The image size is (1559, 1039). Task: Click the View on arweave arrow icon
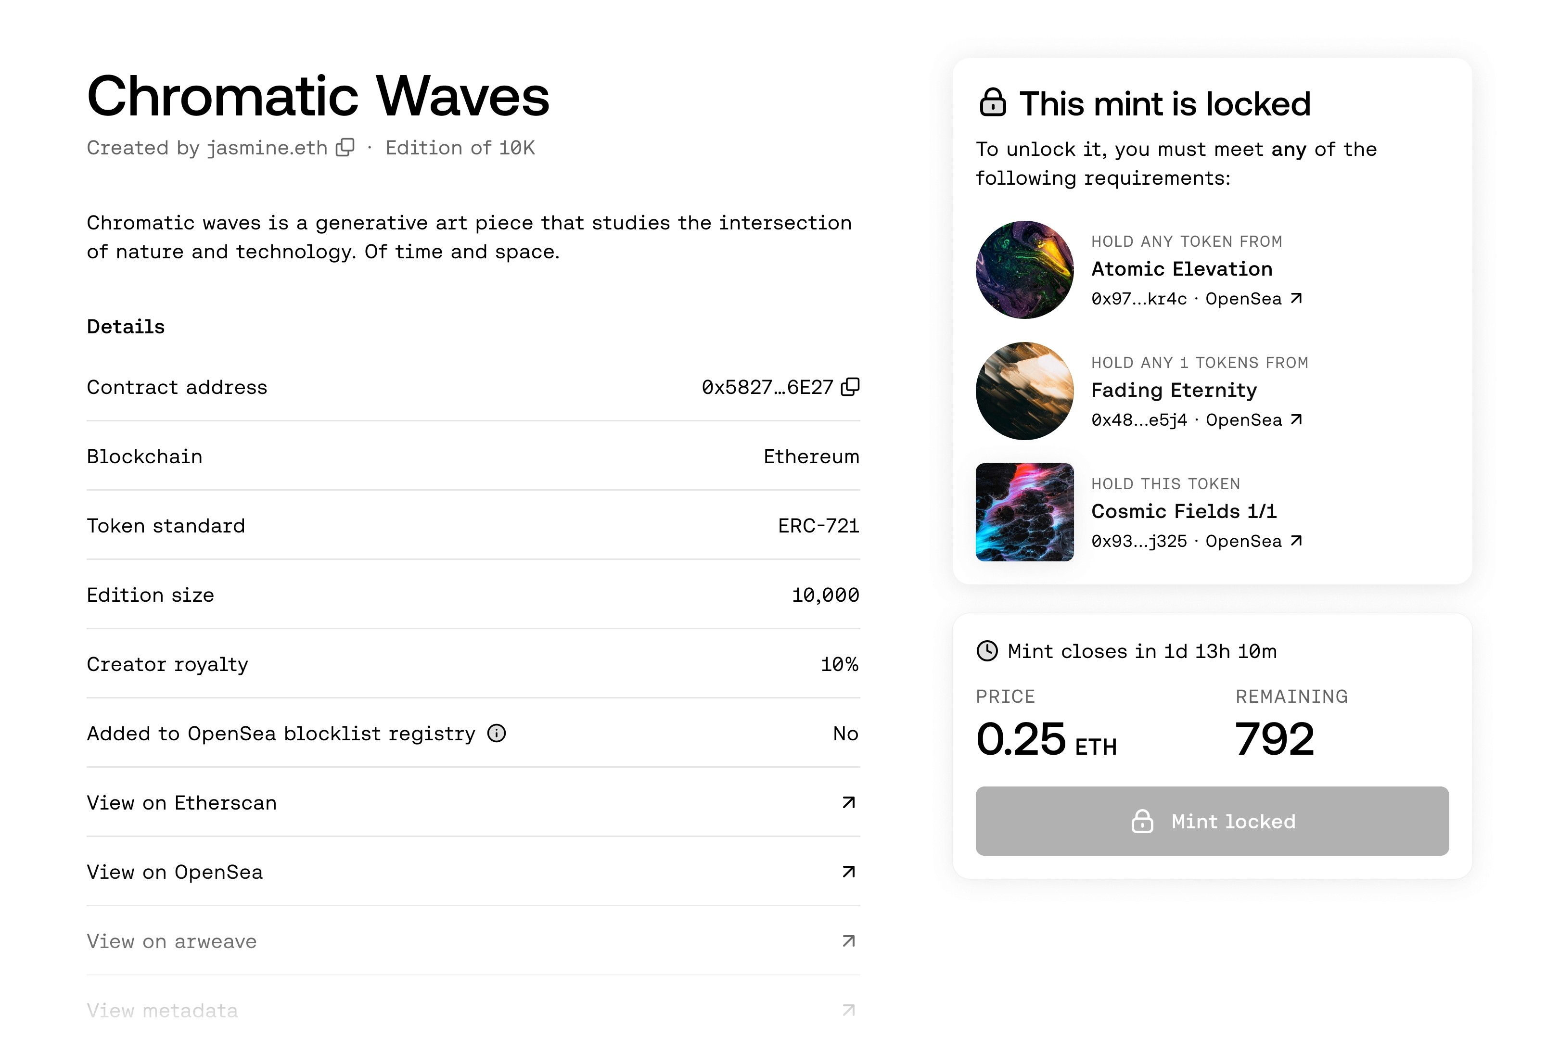coord(848,941)
